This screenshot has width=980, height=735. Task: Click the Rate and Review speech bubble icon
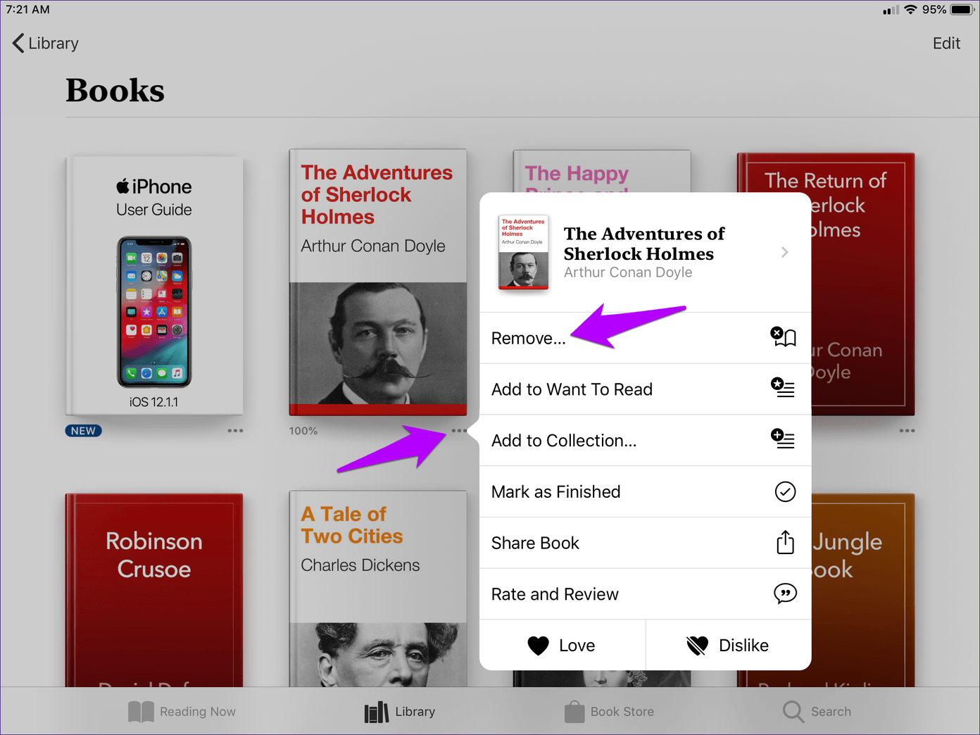tap(785, 593)
